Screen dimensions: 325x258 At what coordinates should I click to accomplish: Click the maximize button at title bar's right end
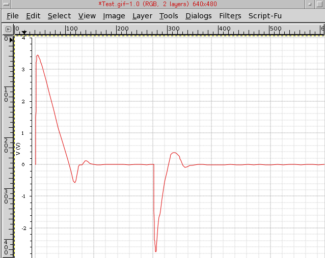(x=319, y=4)
